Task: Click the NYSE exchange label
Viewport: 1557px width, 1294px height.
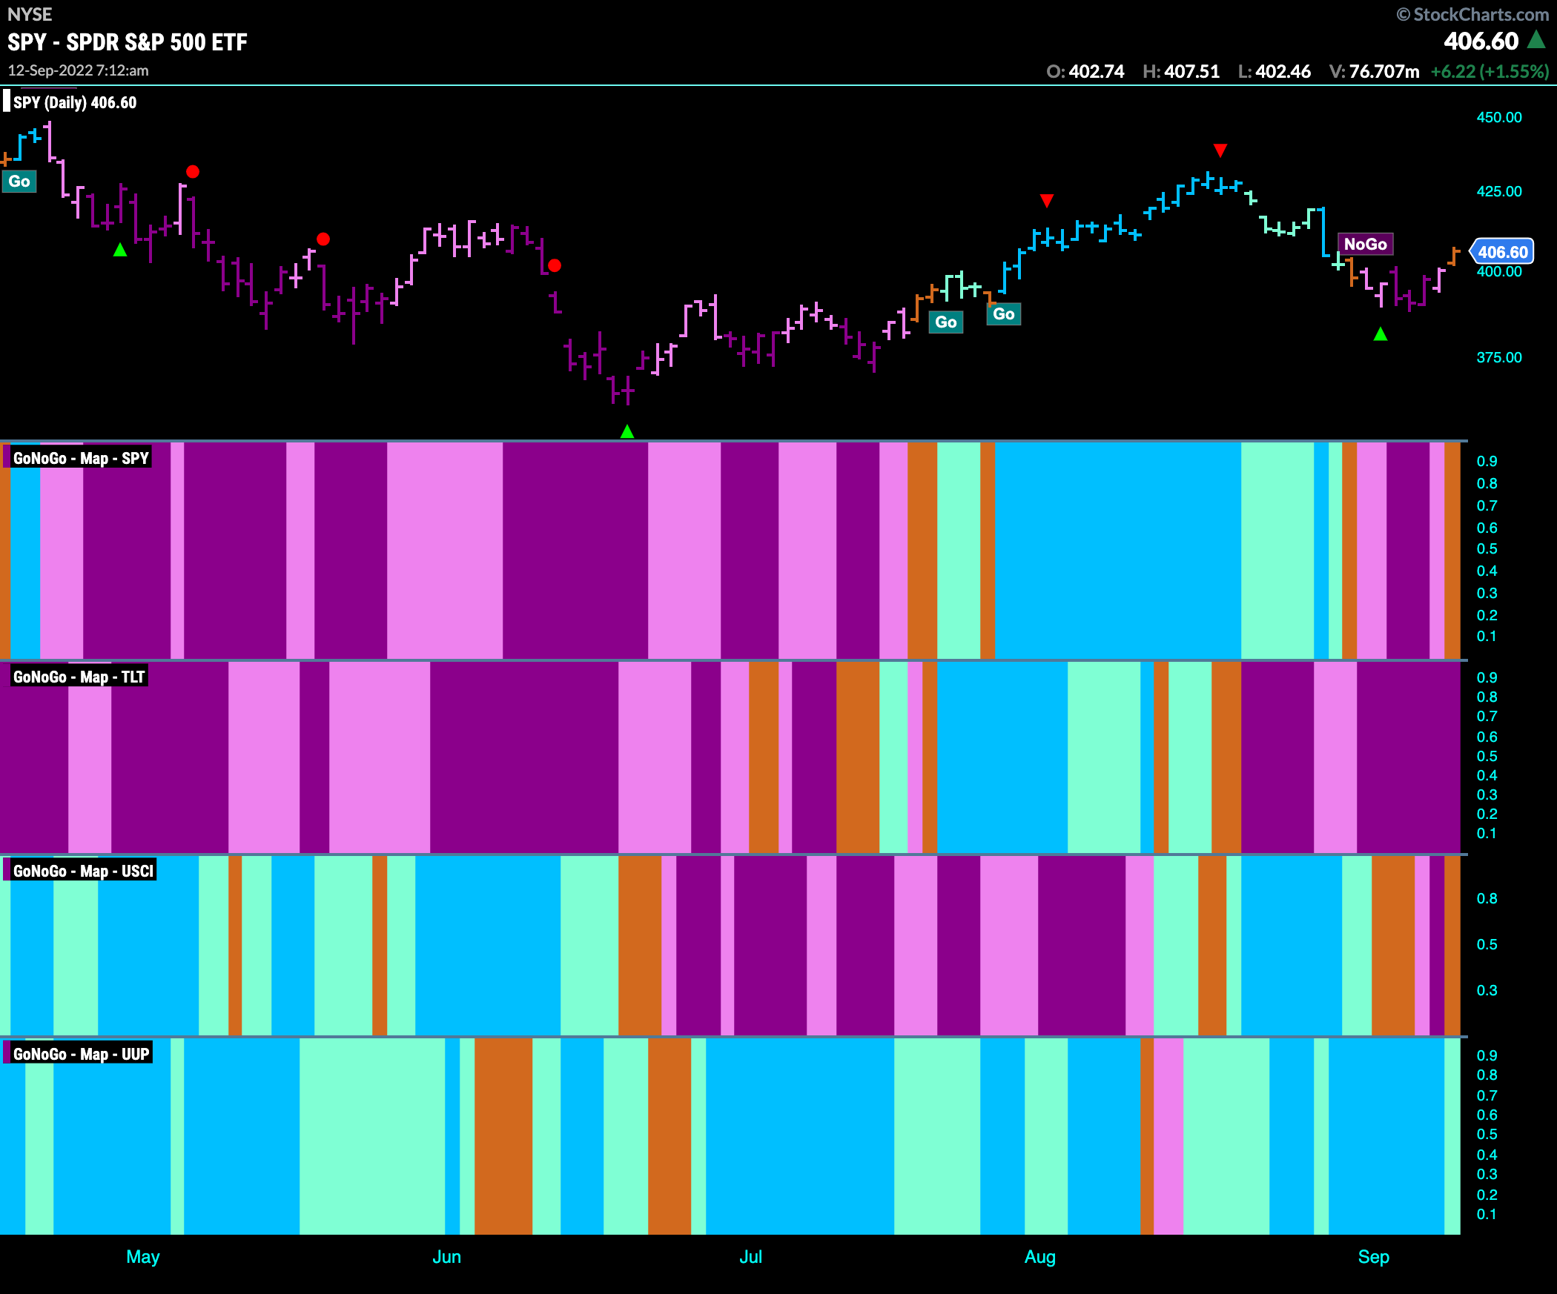Action: point(30,14)
